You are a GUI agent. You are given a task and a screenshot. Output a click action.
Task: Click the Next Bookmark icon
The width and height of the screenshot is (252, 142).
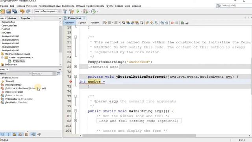pos(152,23)
